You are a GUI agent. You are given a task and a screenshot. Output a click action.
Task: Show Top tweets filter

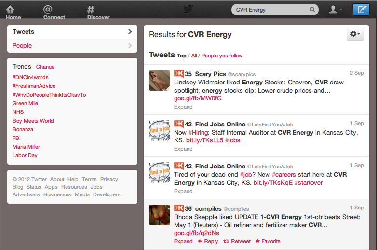tap(182, 56)
